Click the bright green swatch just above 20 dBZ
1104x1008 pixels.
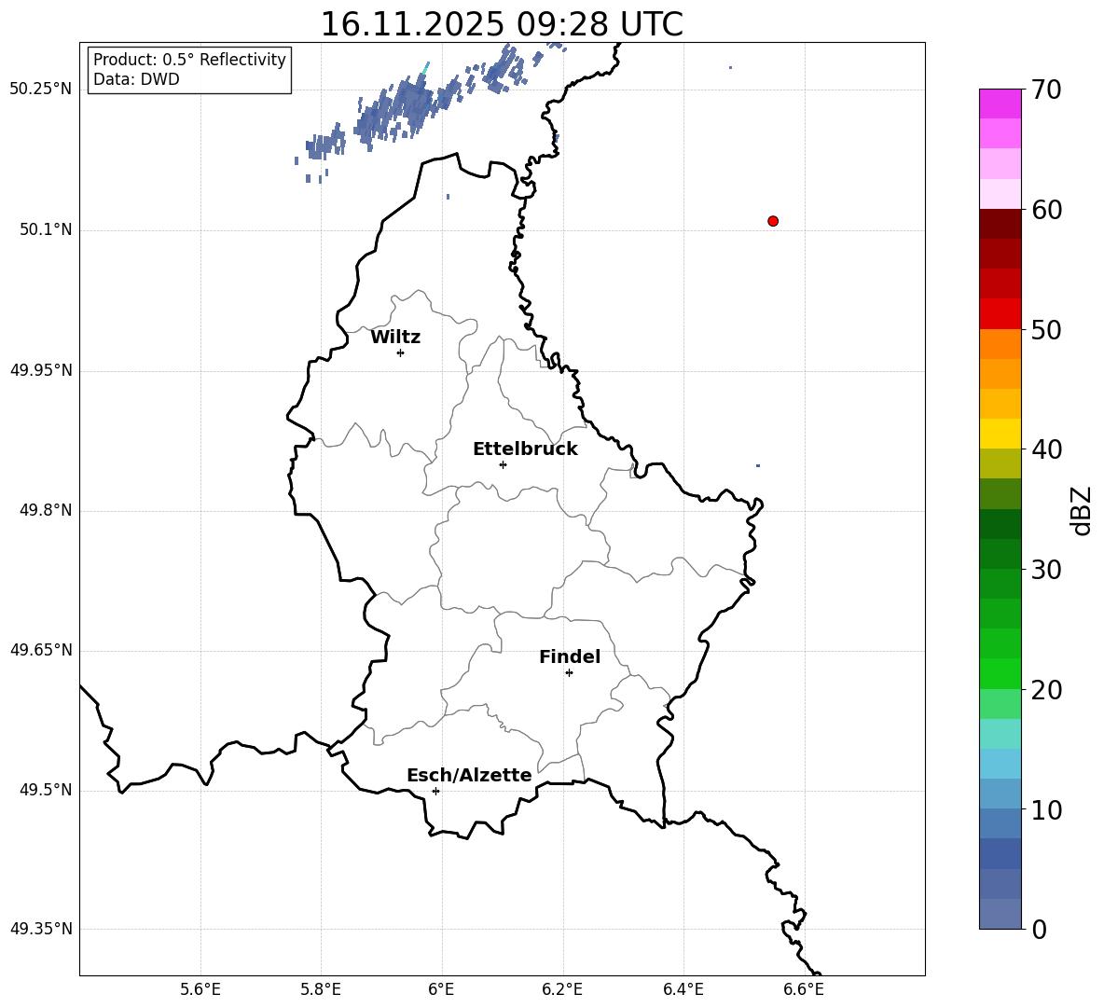[x=1000, y=673]
